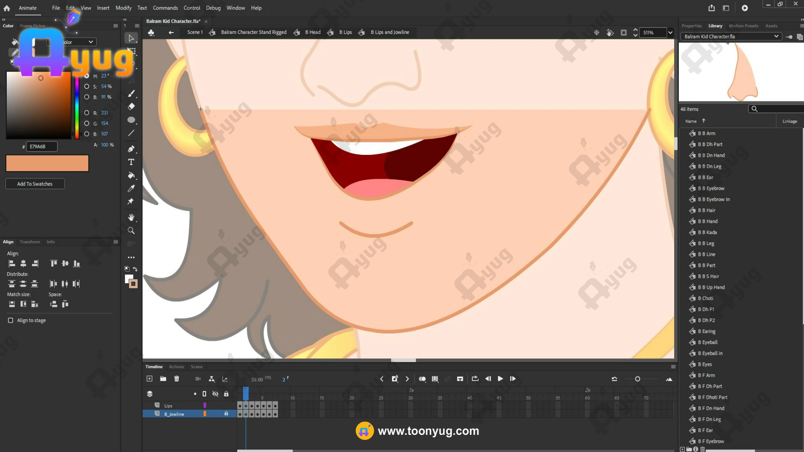804x452 pixels.
Task: Click Add To Swatches button
Action: pyautogui.click(x=35, y=184)
